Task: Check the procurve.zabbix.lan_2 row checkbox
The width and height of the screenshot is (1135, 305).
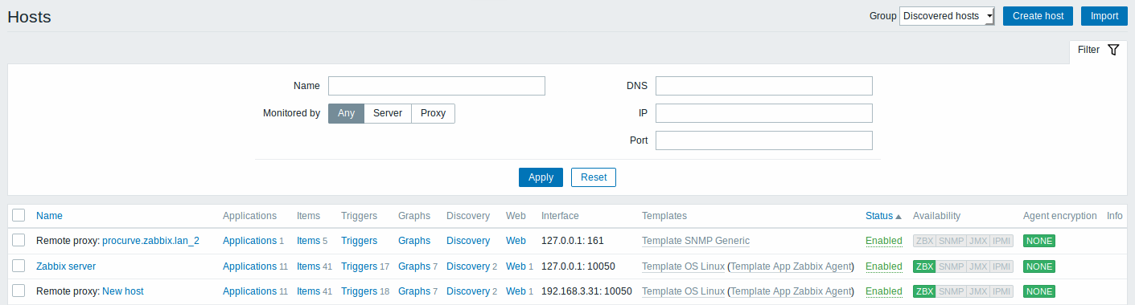Action: tap(19, 240)
